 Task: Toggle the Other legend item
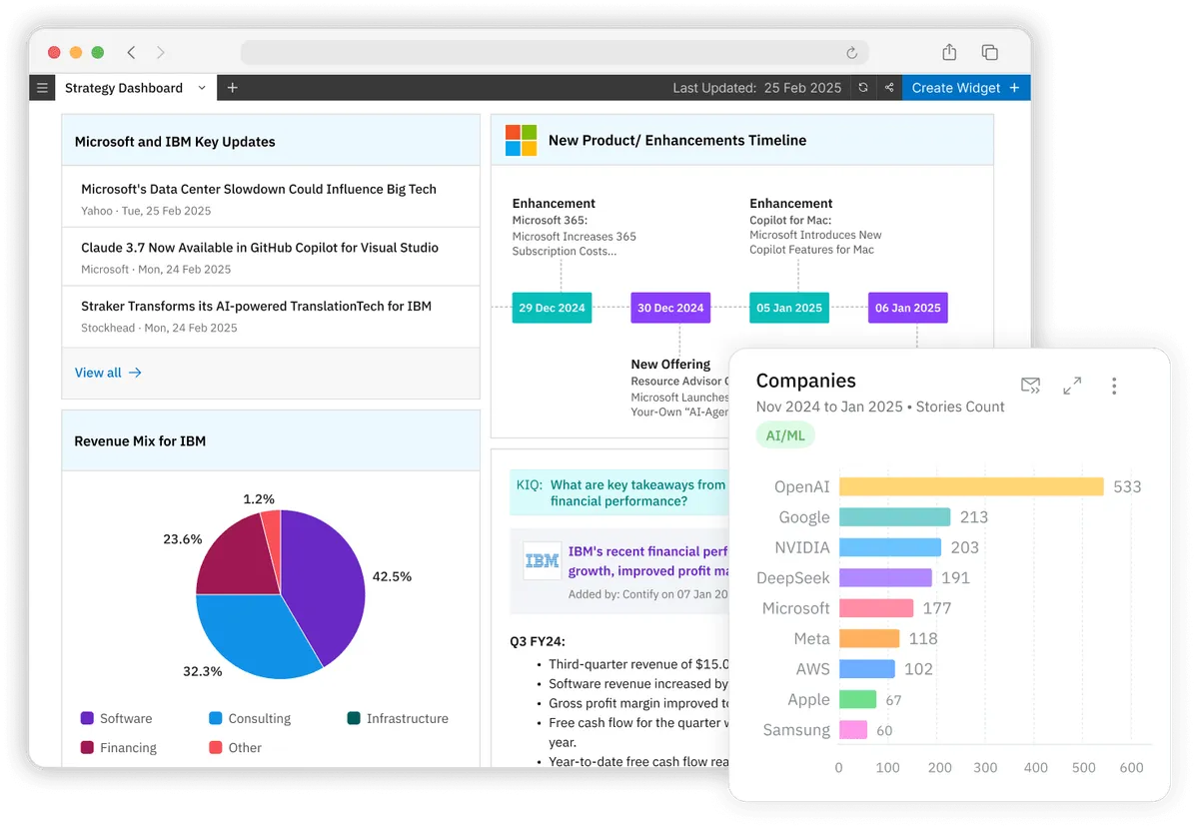point(235,747)
